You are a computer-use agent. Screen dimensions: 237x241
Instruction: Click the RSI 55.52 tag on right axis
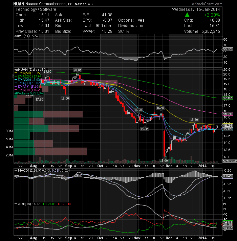227,49
